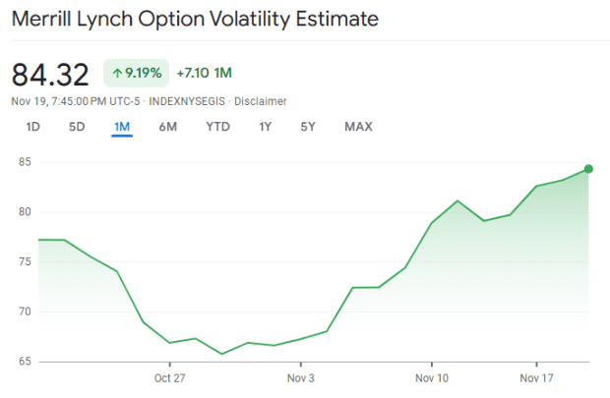610x398 pixels.
Task: Open the YTD range tab
Action: pos(217,126)
